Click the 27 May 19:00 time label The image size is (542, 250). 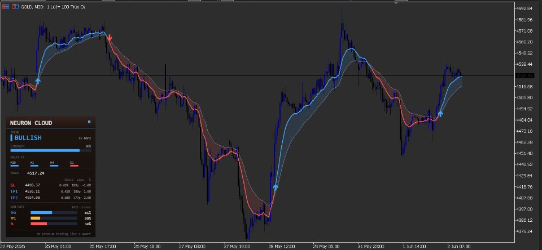[237, 247]
